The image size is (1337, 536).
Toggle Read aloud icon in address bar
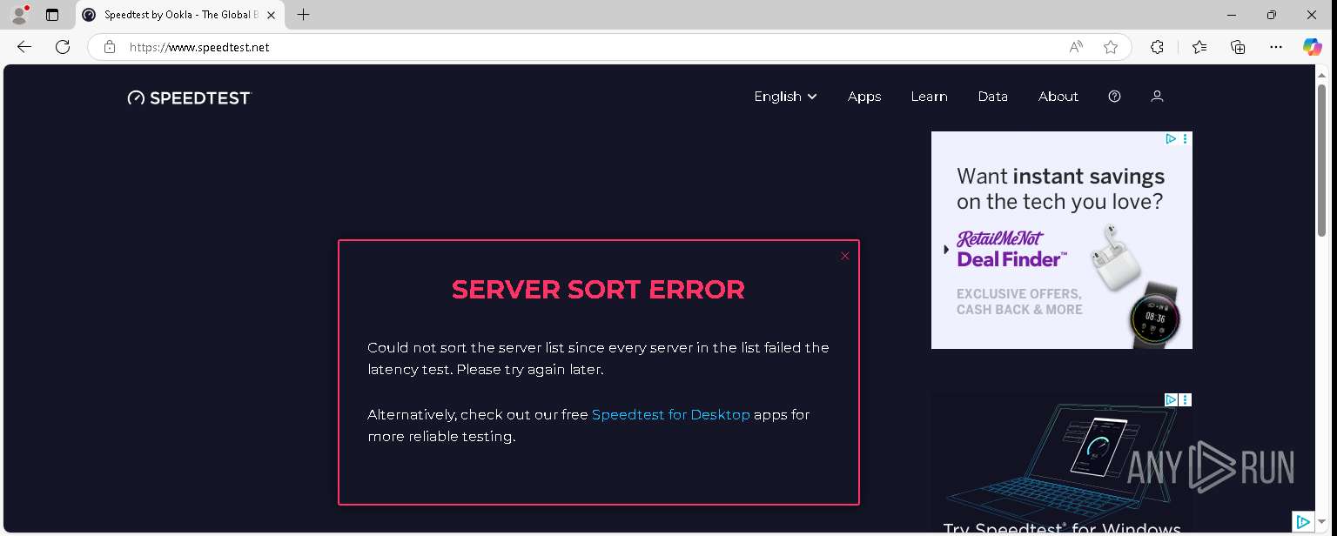tap(1076, 47)
